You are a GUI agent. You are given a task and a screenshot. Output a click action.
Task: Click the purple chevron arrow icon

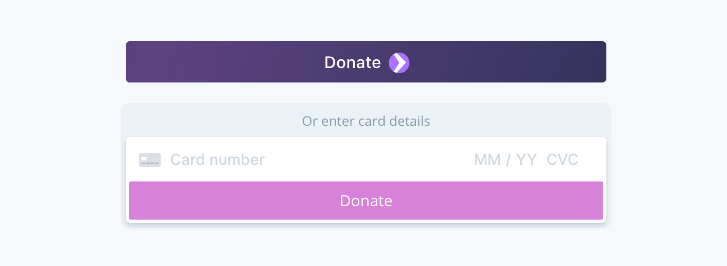(x=399, y=62)
